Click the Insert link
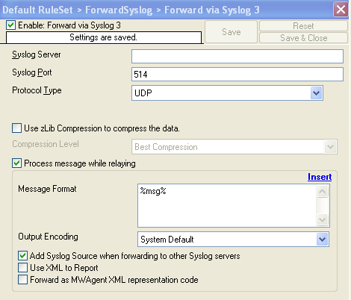Screen dimensions: 351x300 pos(320,177)
